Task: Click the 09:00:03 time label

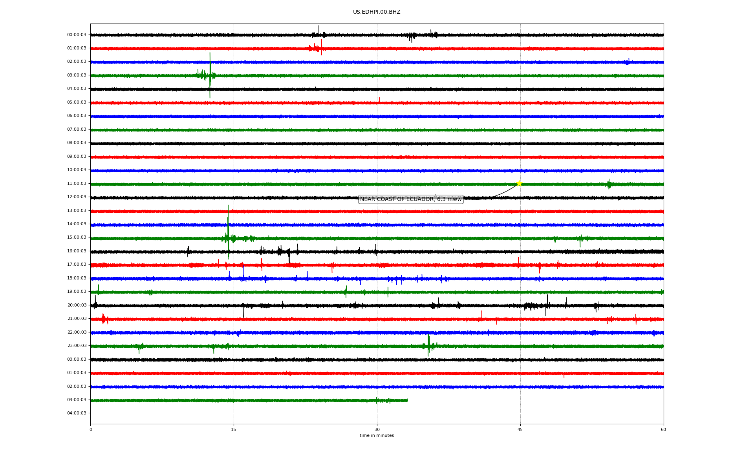Action: coord(77,157)
